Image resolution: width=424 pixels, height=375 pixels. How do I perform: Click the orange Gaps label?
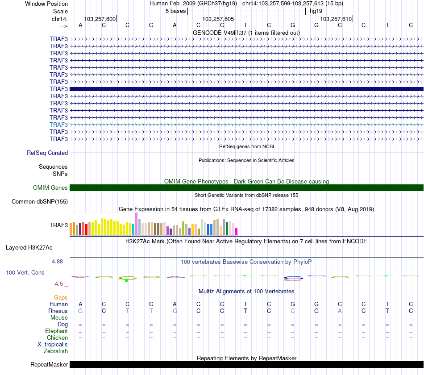(61, 298)
